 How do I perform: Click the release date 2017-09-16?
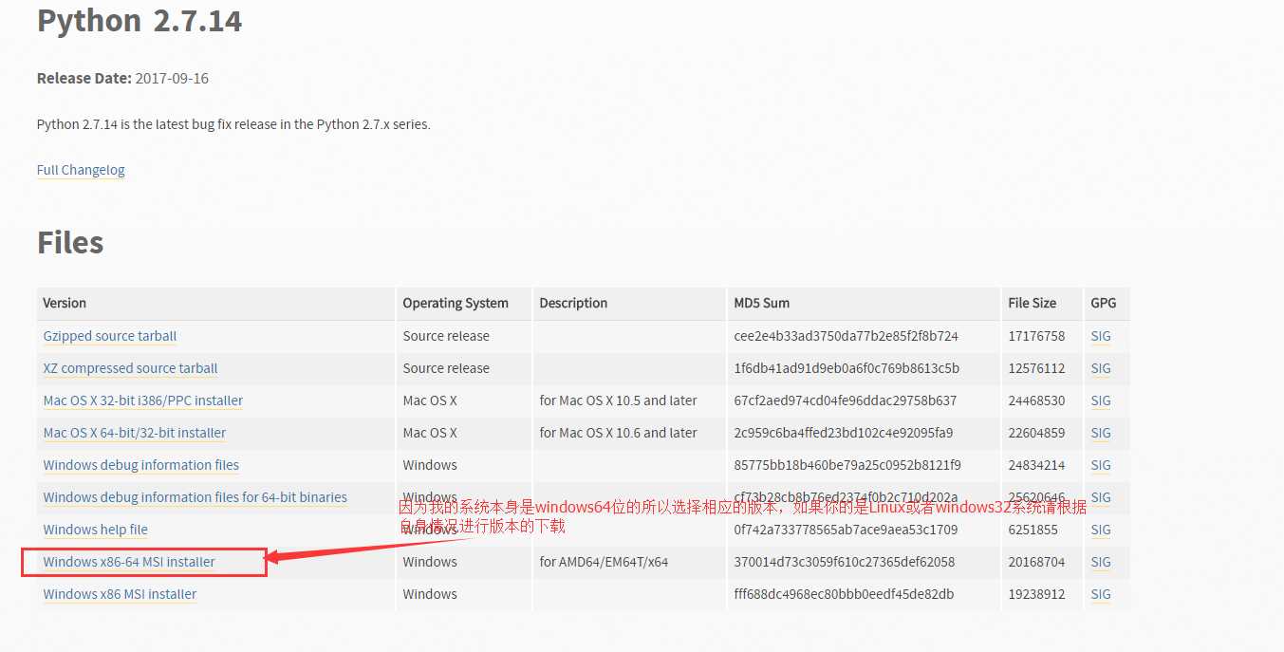[172, 79]
